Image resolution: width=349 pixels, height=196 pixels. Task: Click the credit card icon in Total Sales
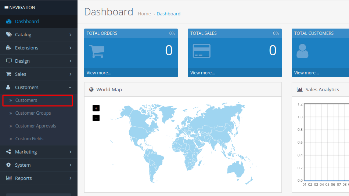click(x=201, y=51)
